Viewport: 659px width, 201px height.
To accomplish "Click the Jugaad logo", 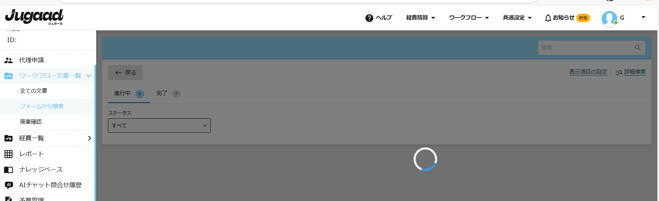I will coord(34,17).
